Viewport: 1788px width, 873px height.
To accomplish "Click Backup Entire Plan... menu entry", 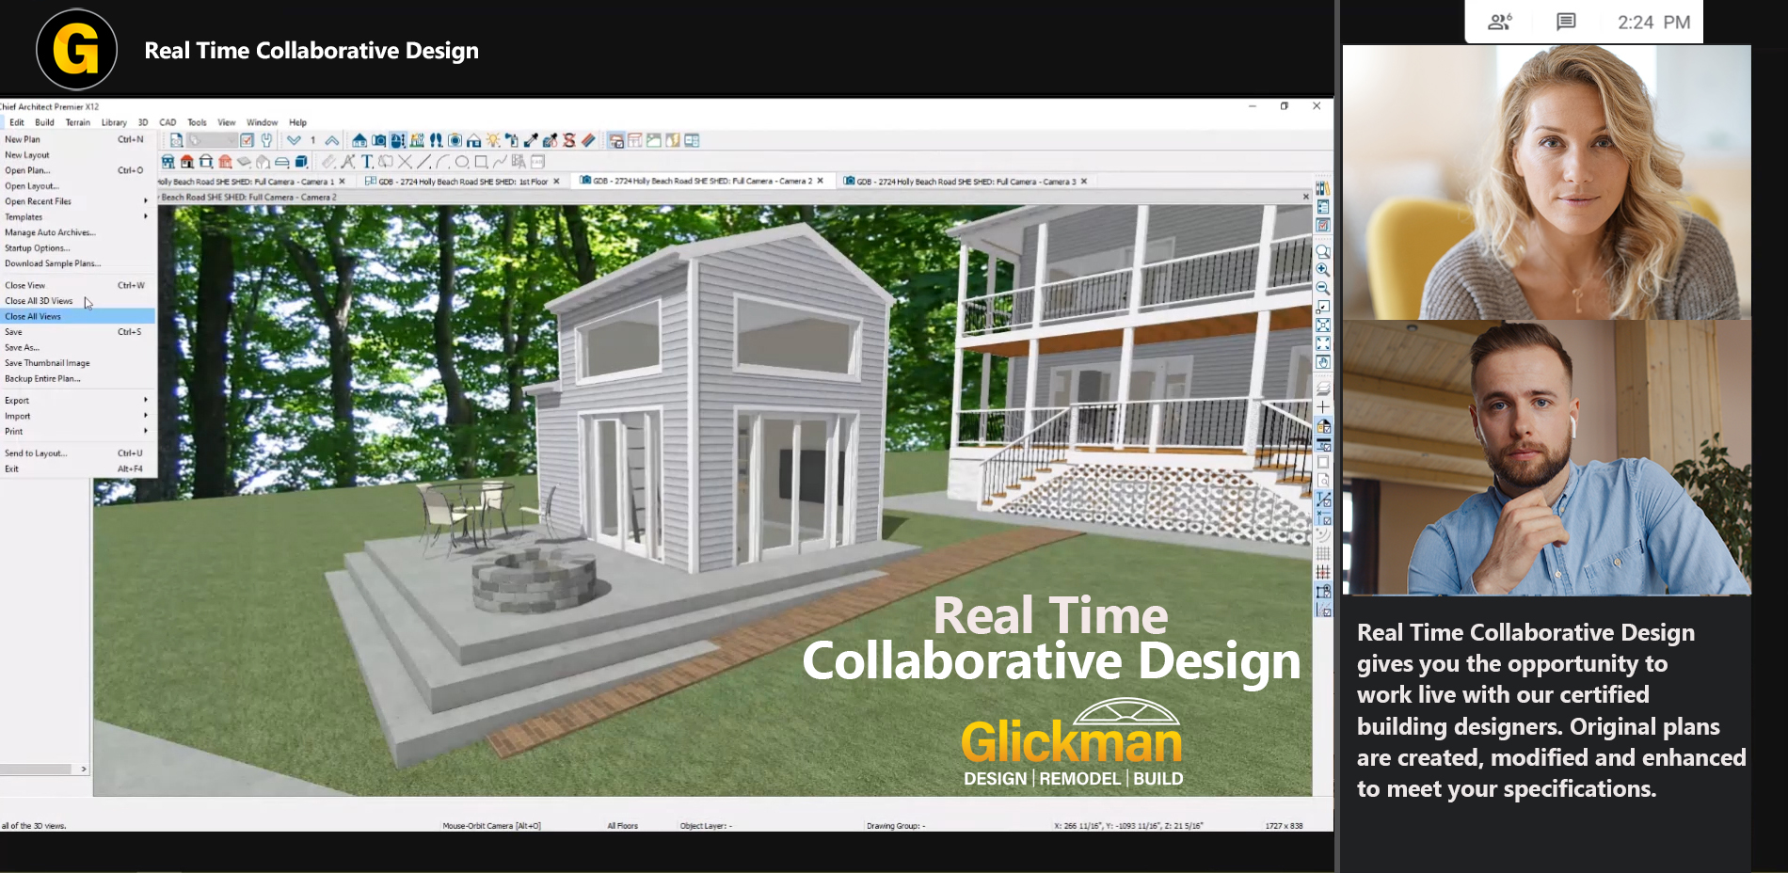I will point(77,379).
